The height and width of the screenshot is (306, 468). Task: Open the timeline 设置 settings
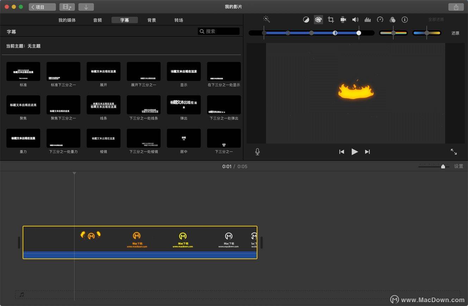pos(459,166)
